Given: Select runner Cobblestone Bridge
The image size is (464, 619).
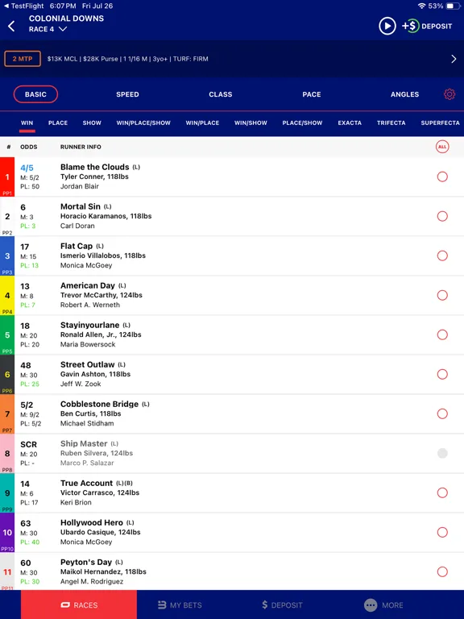Looking at the screenshot, I should (x=442, y=413).
